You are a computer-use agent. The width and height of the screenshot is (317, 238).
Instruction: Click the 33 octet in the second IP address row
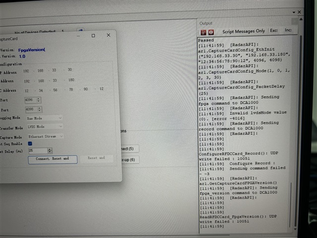[55, 80]
